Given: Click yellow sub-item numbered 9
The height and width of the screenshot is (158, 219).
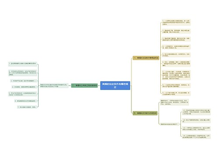Looking at the screenshot, I should (176, 93).
